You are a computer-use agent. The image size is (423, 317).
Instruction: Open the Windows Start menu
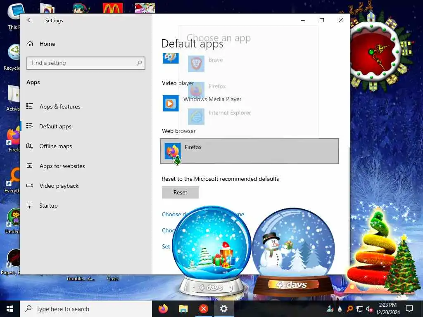click(10, 309)
